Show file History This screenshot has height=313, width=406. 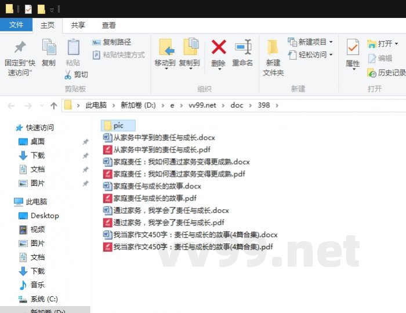pos(386,73)
